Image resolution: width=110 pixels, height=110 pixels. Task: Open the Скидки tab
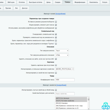(58, 2)
